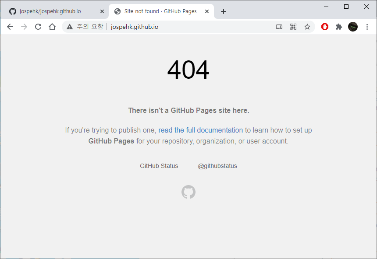Select the Site not found GitHub Pages tab
Screen dimensions: 377x259
(161, 11)
